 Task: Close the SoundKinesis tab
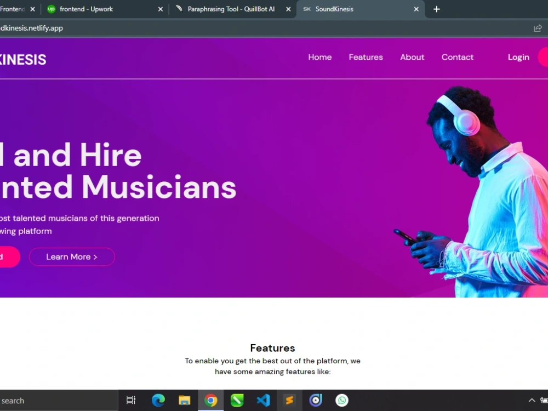click(416, 9)
